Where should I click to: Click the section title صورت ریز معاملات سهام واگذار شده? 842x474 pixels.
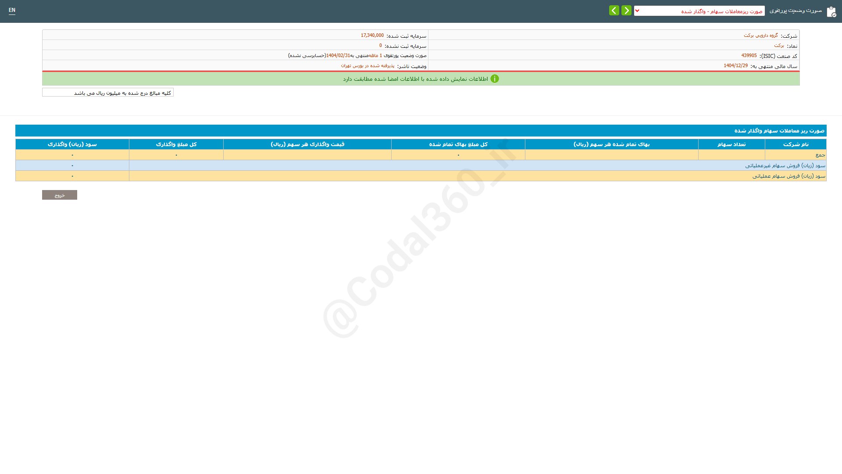click(779, 131)
